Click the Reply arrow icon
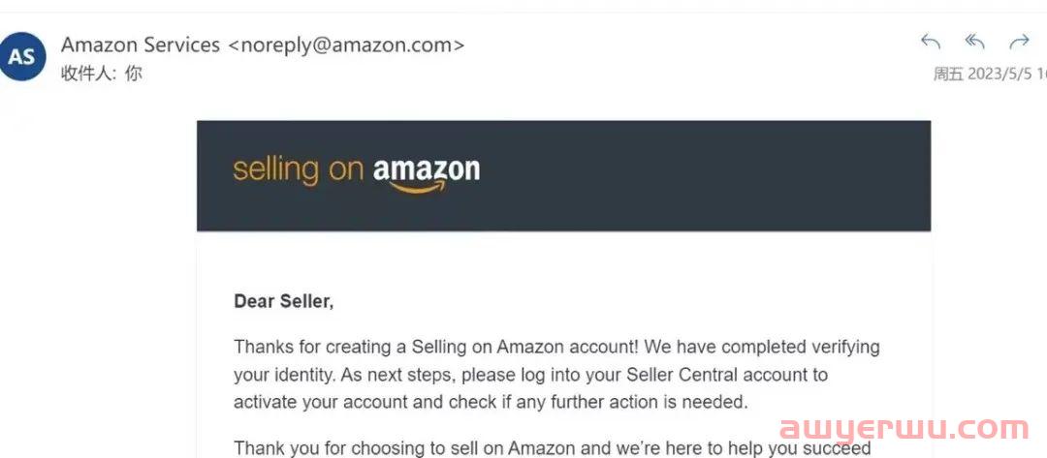The image size is (1047, 458). pyautogui.click(x=930, y=42)
